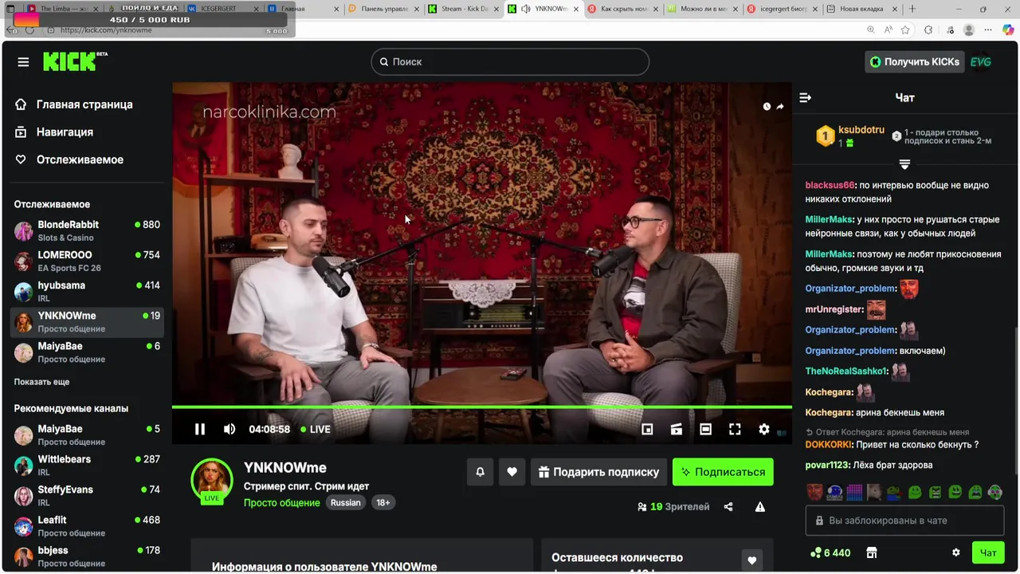Image resolution: width=1020 pixels, height=574 pixels.
Task: Click the share arrow icon on video
Action: point(780,106)
